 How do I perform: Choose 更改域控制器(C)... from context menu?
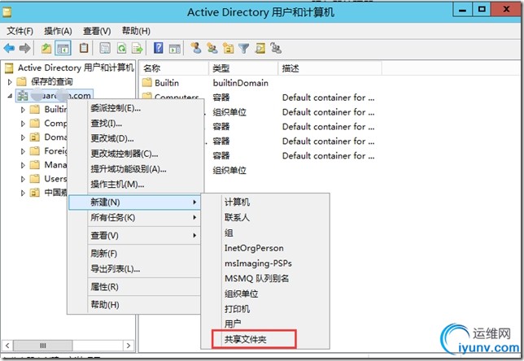[135, 154]
